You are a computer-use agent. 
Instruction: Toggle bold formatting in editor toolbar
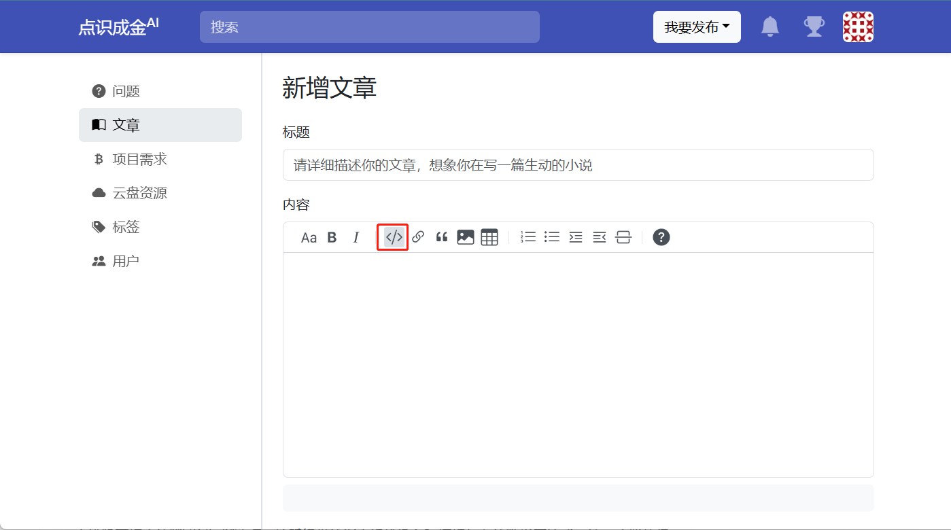point(332,237)
